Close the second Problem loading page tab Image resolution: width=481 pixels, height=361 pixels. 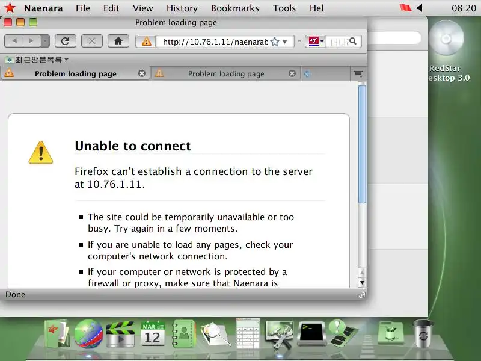[x=292, y=73]
